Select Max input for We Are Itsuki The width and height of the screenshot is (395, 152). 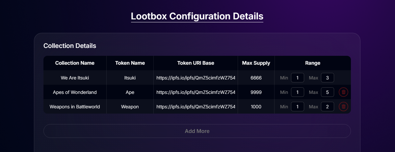pyautogui.click(x=328, y=78)
